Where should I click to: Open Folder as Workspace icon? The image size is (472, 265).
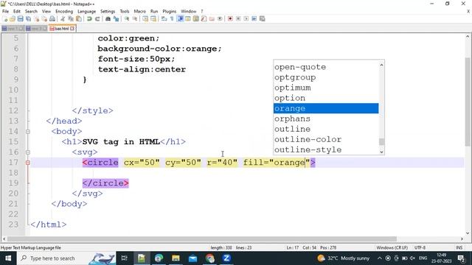[212, 18]
